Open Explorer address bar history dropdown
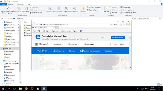Image resolution: width=163 pixels, height=91 pixels. pos(132,18)
